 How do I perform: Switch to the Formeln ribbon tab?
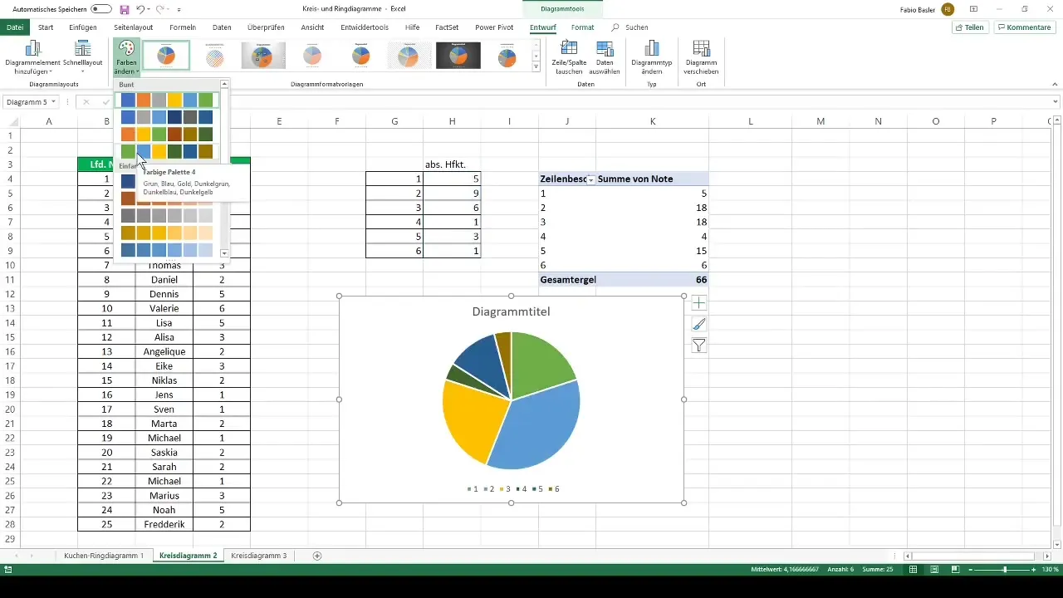pyautogui.click(x=183, y=27)
